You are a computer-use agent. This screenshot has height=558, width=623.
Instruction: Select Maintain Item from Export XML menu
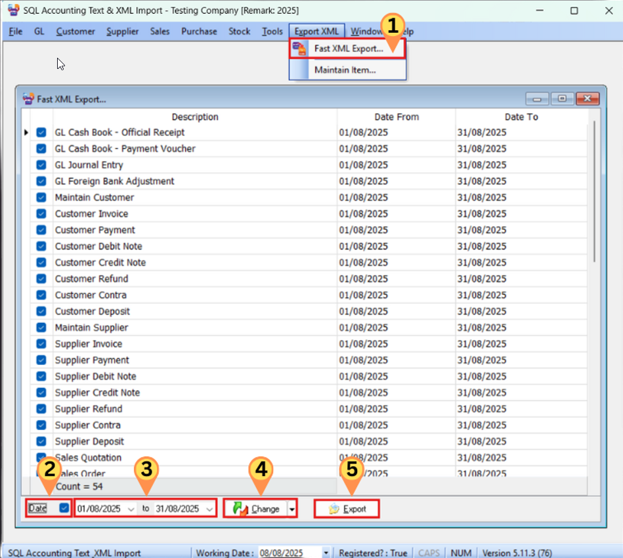[x=345, y=70]
